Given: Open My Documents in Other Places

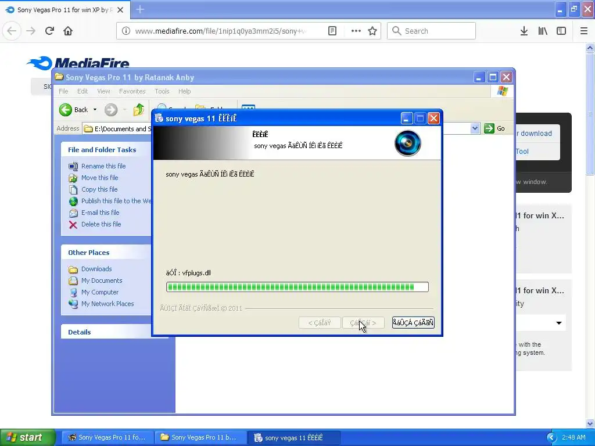Looking at the screenshot, I should pyautogui.click(x=102, y=280).
